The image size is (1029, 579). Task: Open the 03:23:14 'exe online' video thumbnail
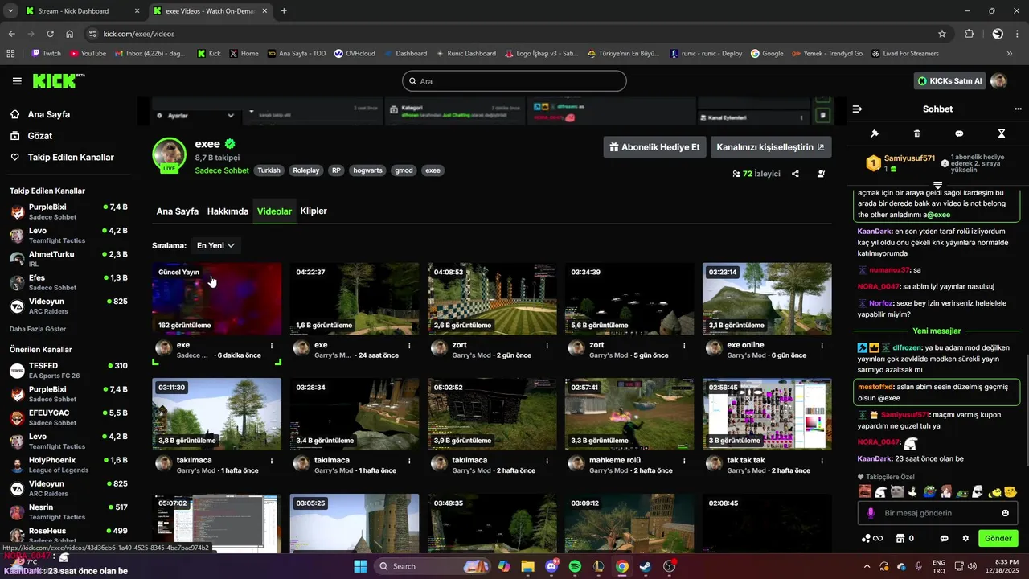pos(767,298)
